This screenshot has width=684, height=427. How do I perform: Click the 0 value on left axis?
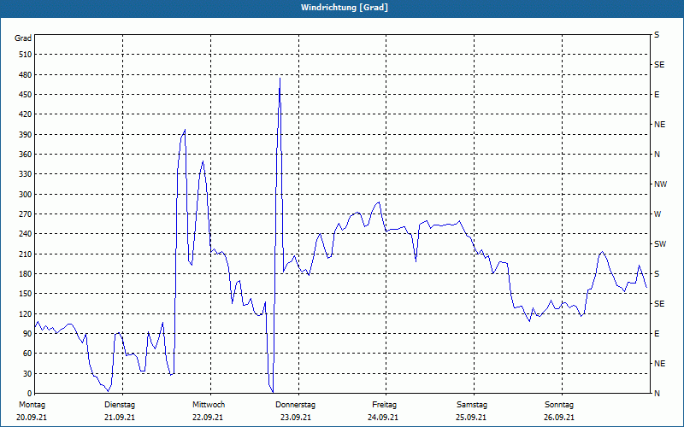(29, 394)
